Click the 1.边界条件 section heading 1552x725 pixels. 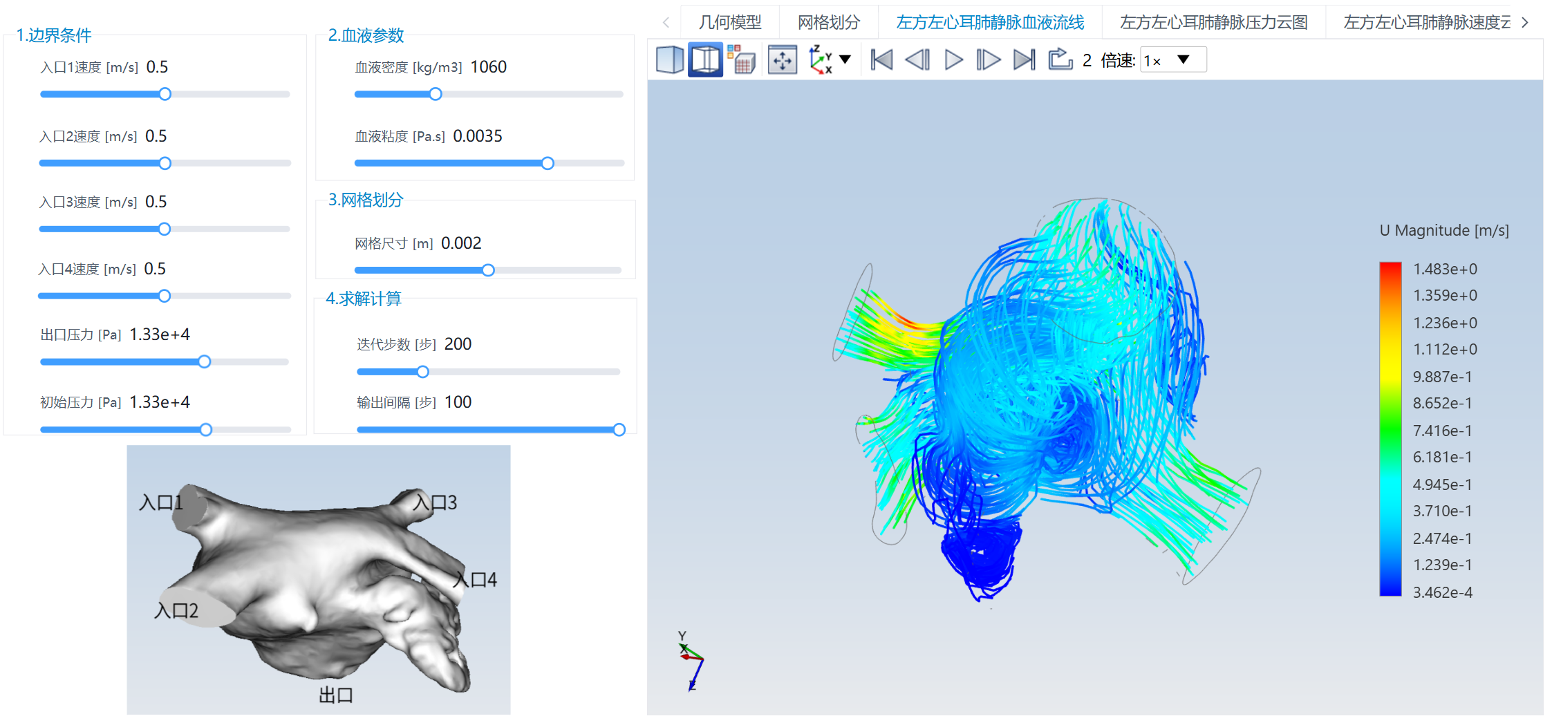(x=54, y=35)
